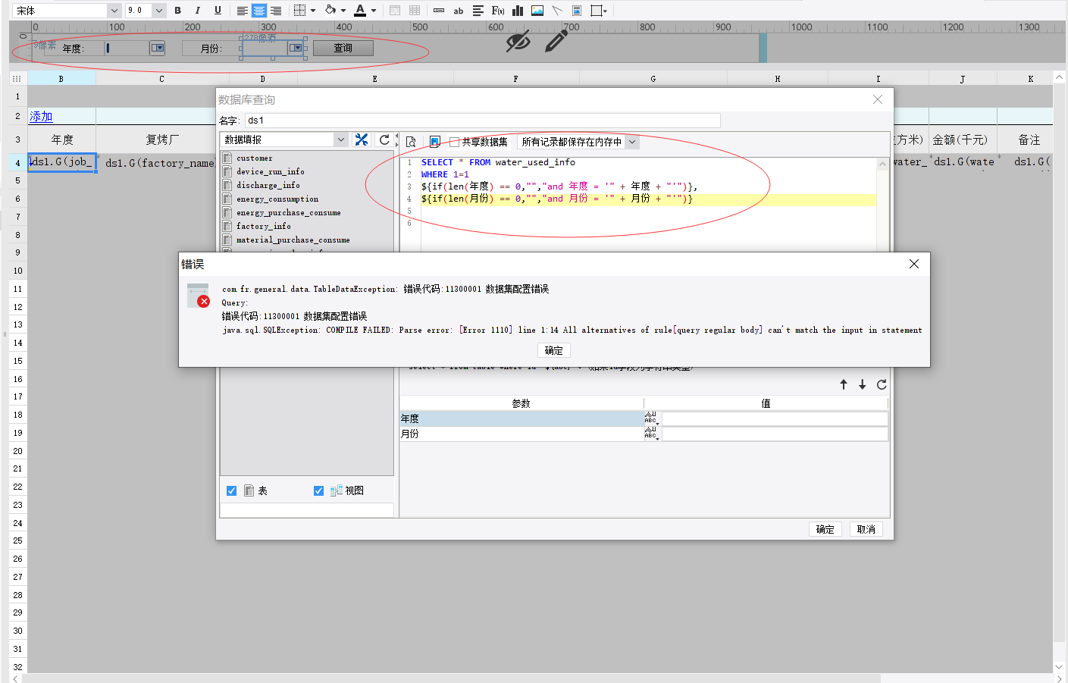Insert rich text element

478,11
